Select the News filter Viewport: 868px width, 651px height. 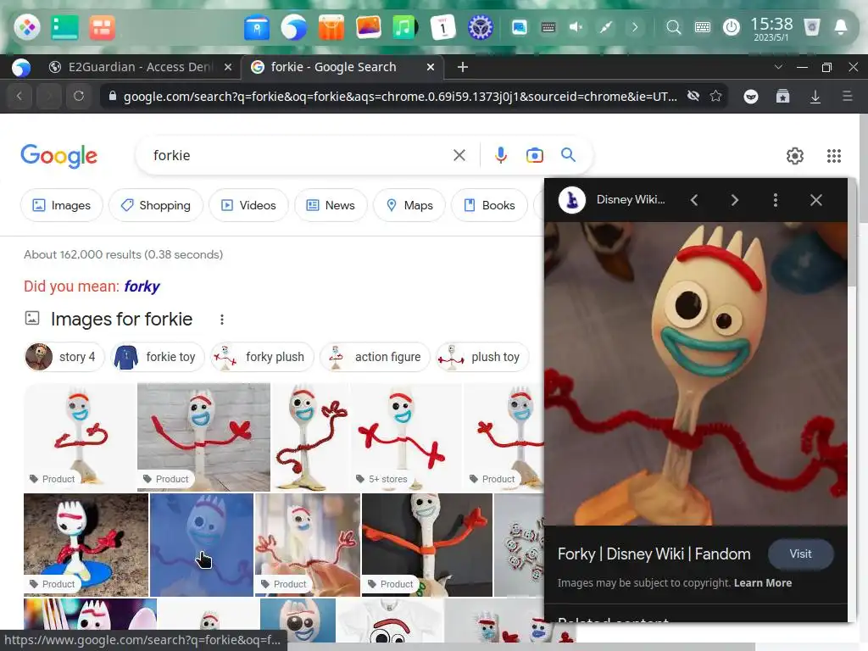331,205
